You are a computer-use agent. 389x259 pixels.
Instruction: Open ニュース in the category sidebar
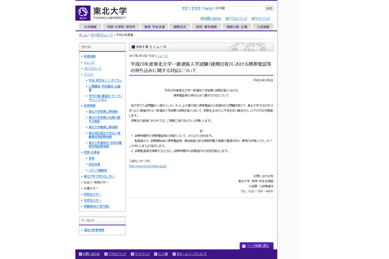[89, 63]
